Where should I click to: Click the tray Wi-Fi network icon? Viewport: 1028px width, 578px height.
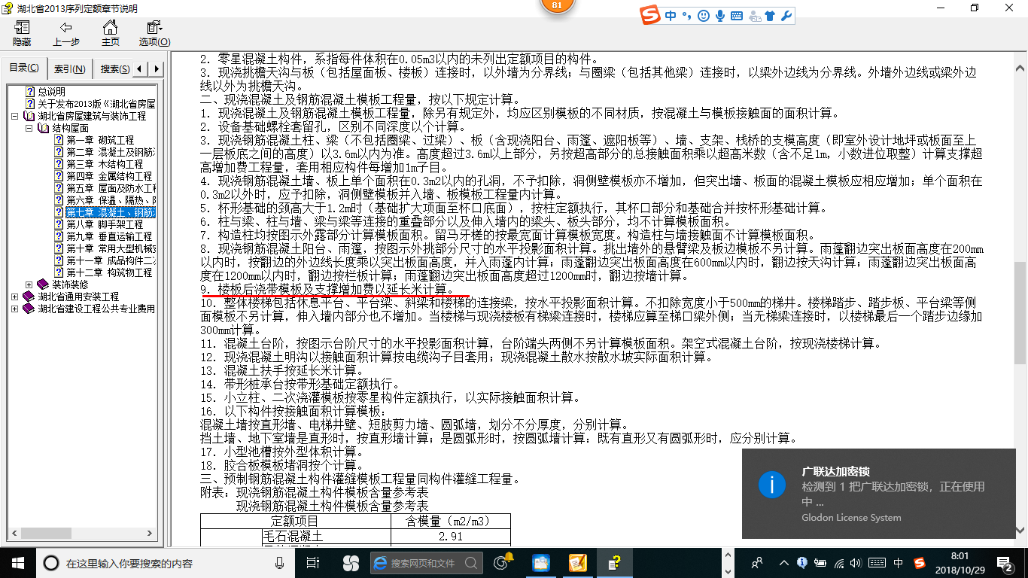click(x=839, y=562)
